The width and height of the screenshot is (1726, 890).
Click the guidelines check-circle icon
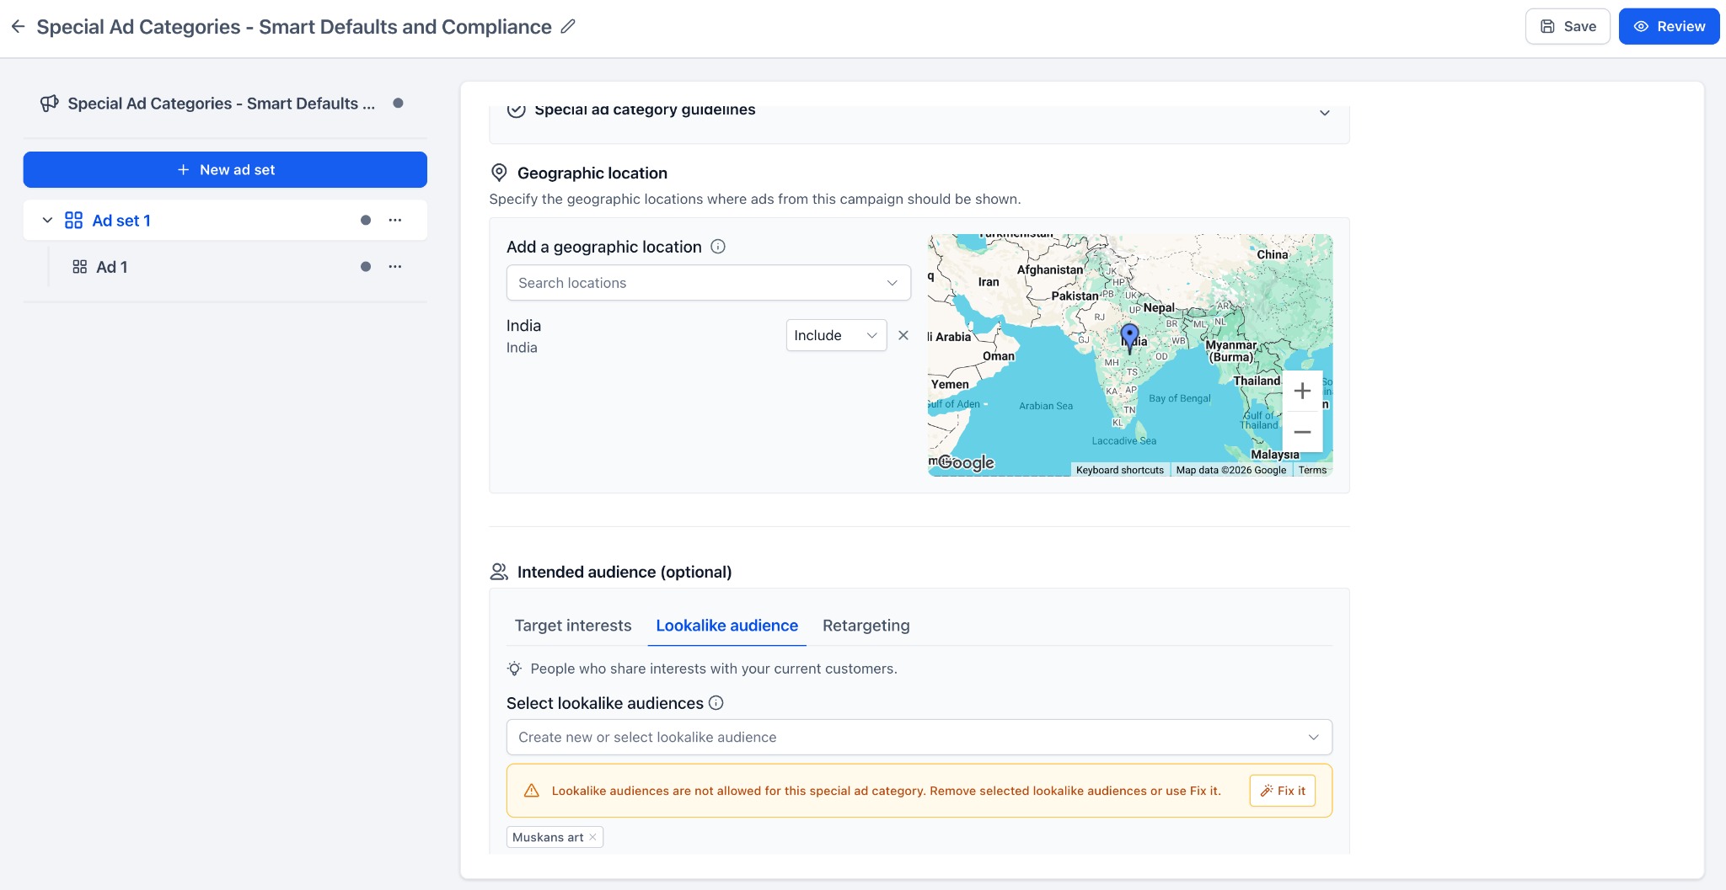(517, 109)
